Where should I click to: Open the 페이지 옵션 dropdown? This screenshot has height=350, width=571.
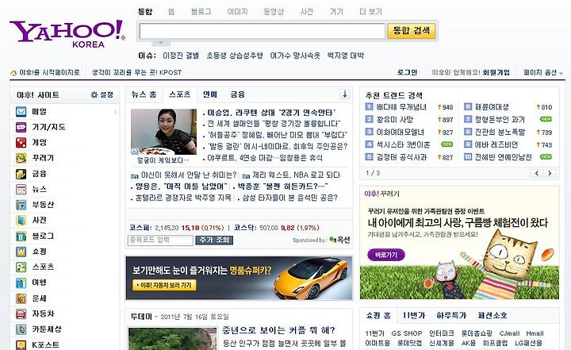(x=543, y=72)
